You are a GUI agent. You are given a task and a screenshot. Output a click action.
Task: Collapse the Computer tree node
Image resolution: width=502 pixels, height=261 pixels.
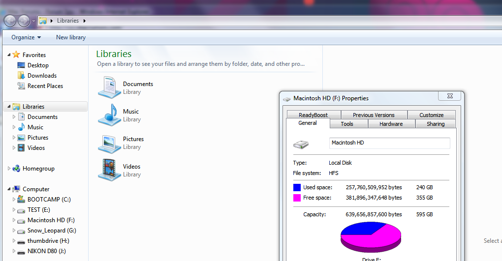coord(9,189)
